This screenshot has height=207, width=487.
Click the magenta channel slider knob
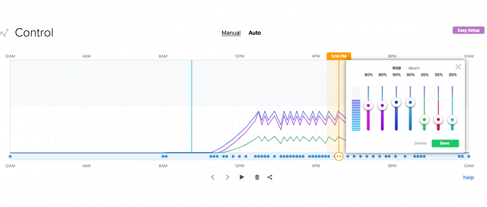click(x=368, y=106)
